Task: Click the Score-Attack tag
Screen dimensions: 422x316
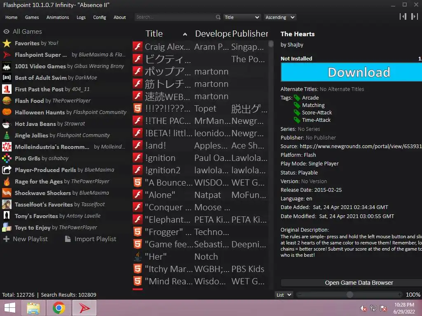Action: point(317,113)
